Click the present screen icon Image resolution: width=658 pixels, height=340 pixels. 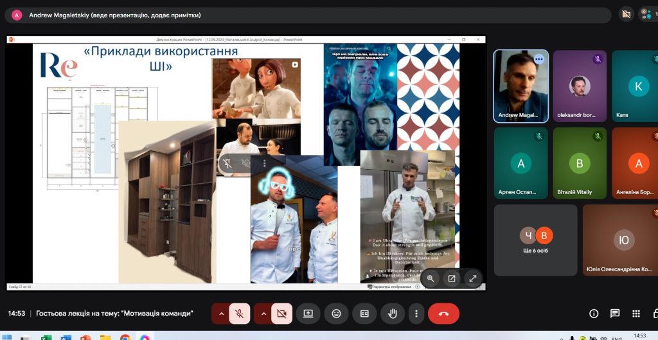tap(308, 314)
